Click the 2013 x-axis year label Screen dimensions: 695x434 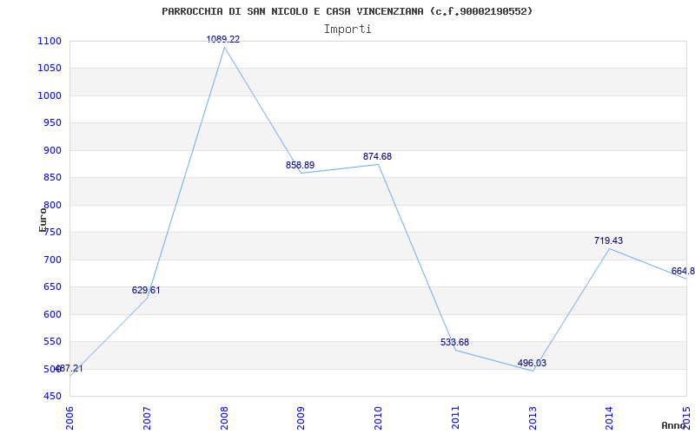tap(533, 418)
